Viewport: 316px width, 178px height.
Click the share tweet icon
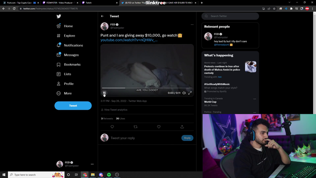click(x=182, y=127)
